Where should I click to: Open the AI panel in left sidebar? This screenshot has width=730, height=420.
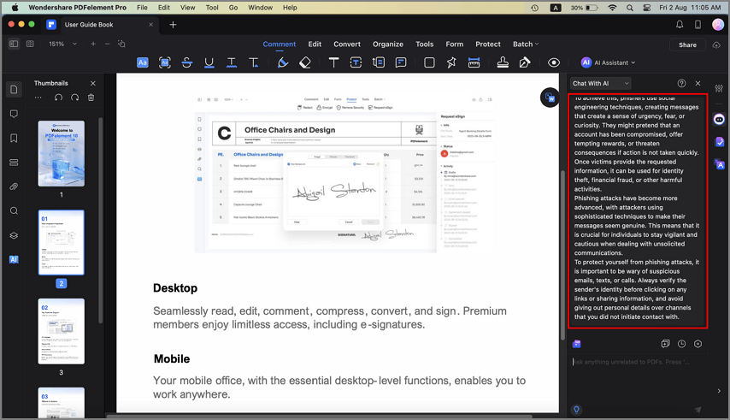point(14,259)
